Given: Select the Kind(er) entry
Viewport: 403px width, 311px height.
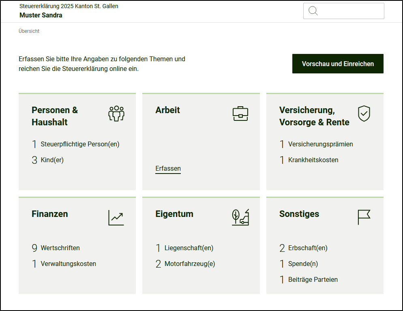Looking at the screenshot, I should point(52,160).
